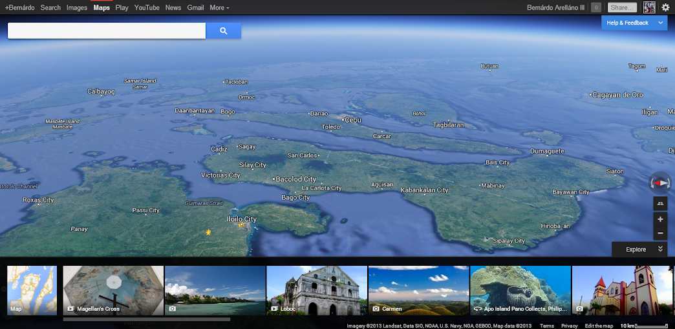675x329 pixels.
Task: Click the Dumaguete label on the map
Action: (x=547, y=151)
